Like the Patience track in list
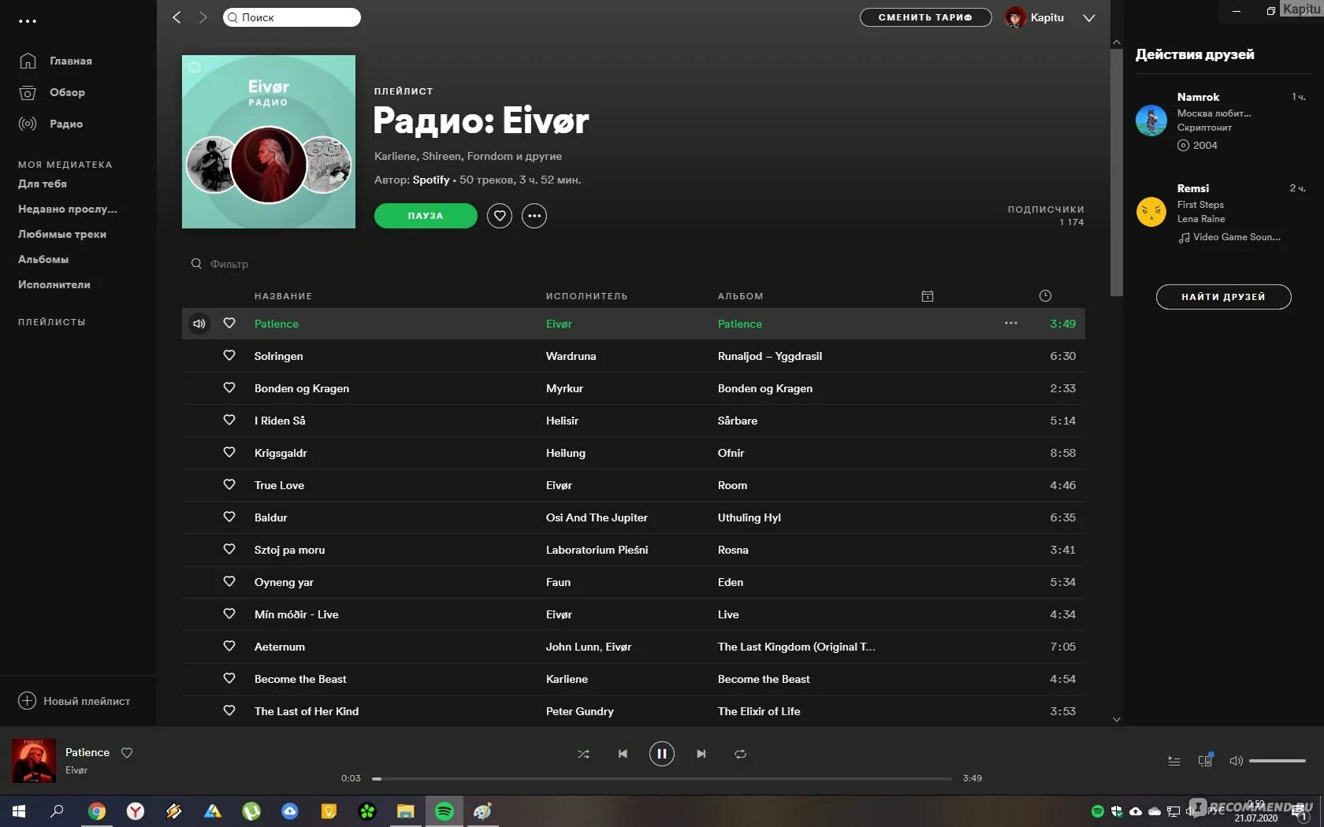The height and width of the screenshot is (827, 1324). coord(229,323)
